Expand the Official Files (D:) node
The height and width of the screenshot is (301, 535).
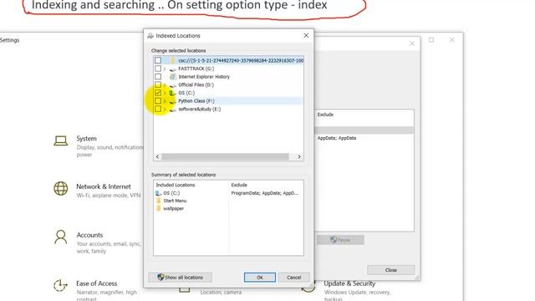165,84
